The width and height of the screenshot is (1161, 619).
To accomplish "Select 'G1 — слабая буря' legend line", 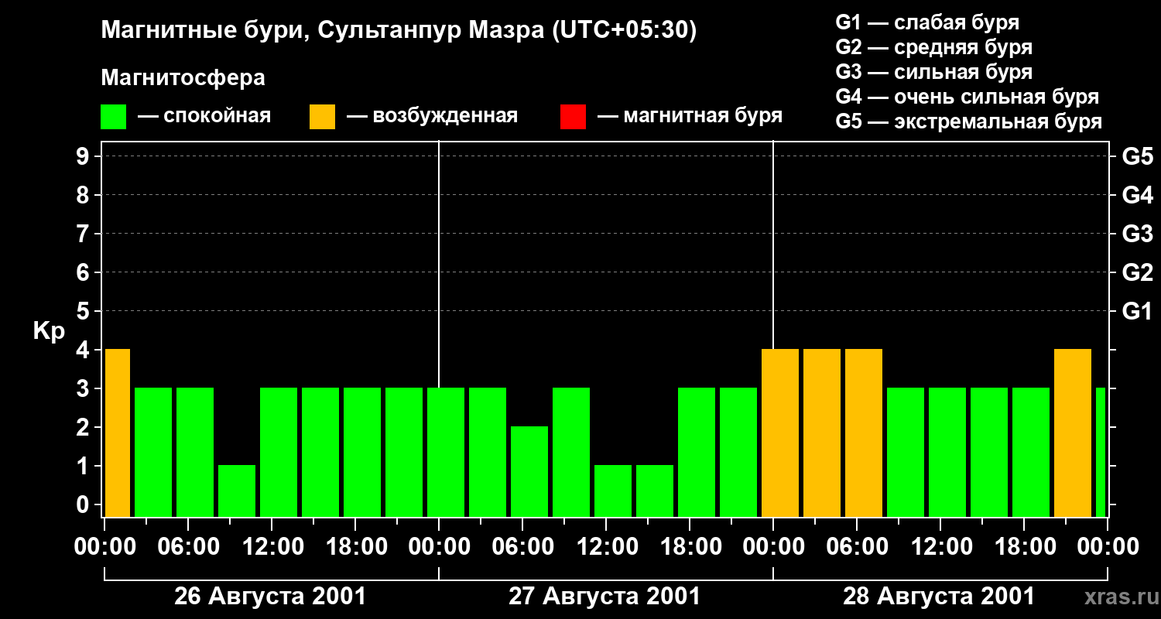I will (x=927, y=22).
